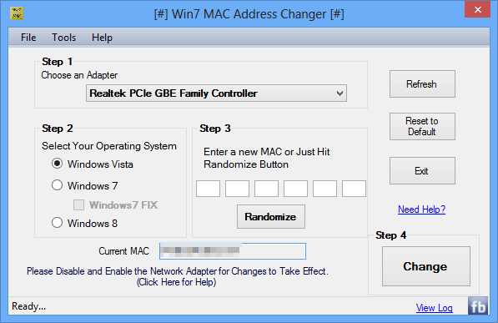Select the Windows Vista radio button
The width and height of the screenshot is (498, 323).
coord(58,164)
